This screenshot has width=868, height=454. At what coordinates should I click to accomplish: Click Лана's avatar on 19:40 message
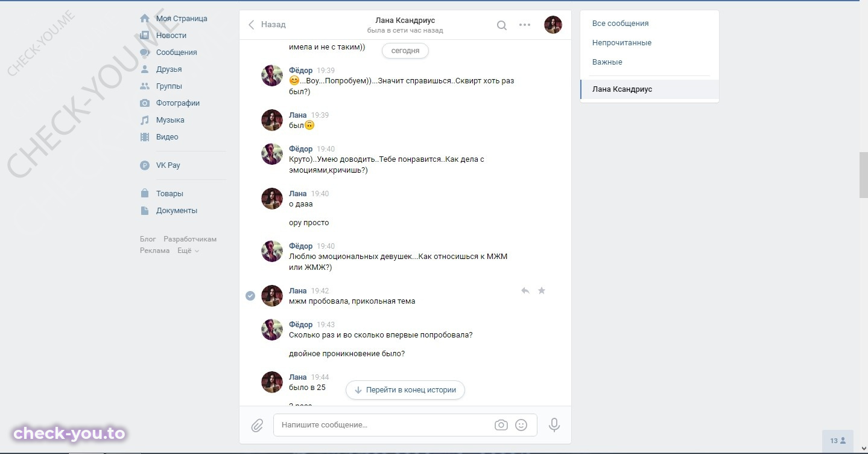[272, 199]
